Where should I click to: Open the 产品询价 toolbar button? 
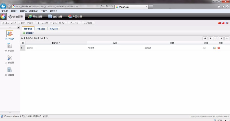(x=74, y=23)
